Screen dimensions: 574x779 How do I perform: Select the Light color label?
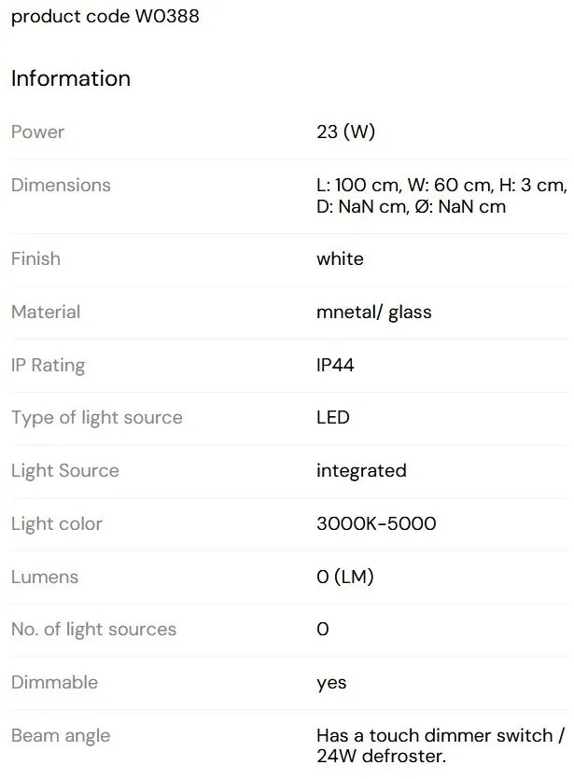(x=57, y=524)
